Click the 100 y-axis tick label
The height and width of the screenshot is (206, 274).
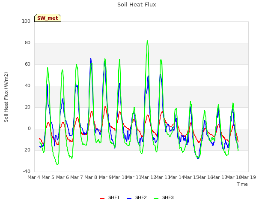coord(26,21)
